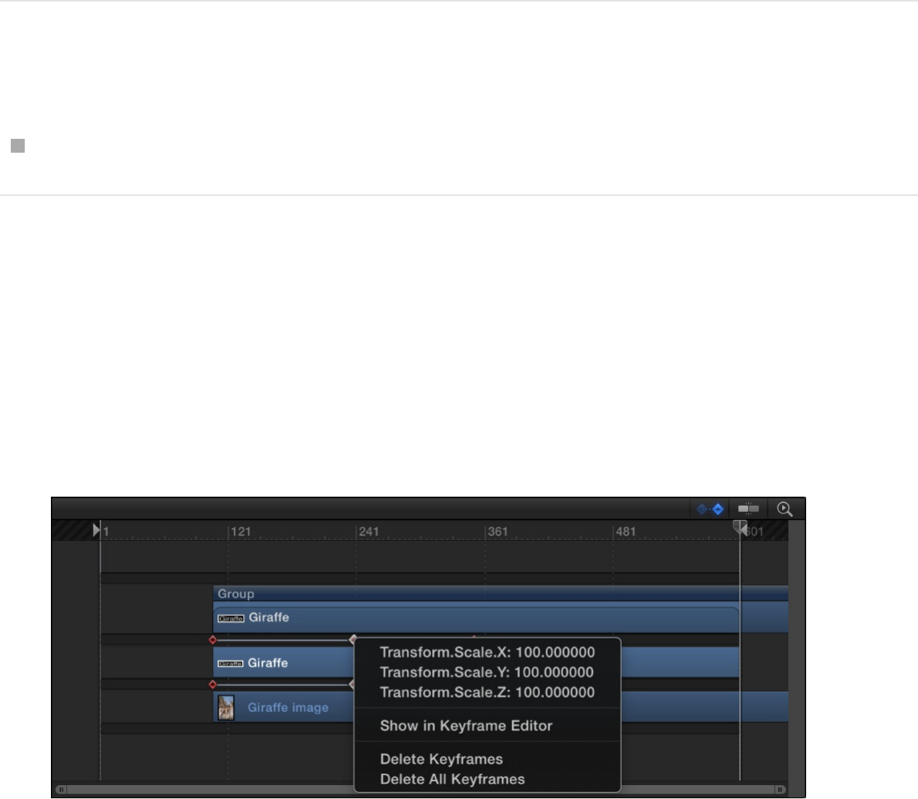Select the upper Giraffe text layer bar
Image resolution: width=918 pixels, height=799 pixels.
point(476,618)
